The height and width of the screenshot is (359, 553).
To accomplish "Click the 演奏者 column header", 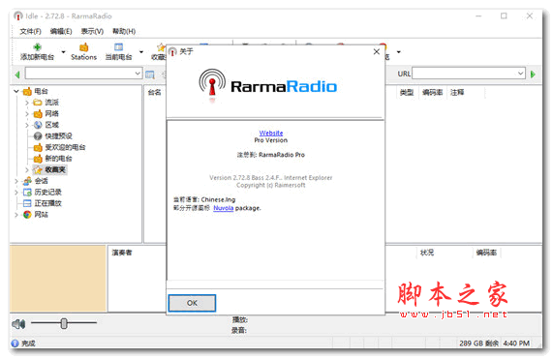I will pyautogui.click(x=122, y=253).
